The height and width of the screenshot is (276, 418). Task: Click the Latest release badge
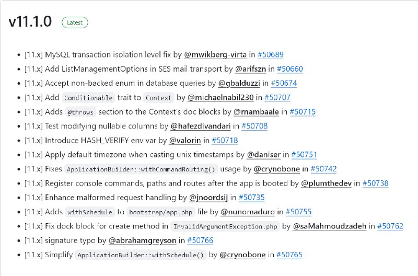(75, 22)
